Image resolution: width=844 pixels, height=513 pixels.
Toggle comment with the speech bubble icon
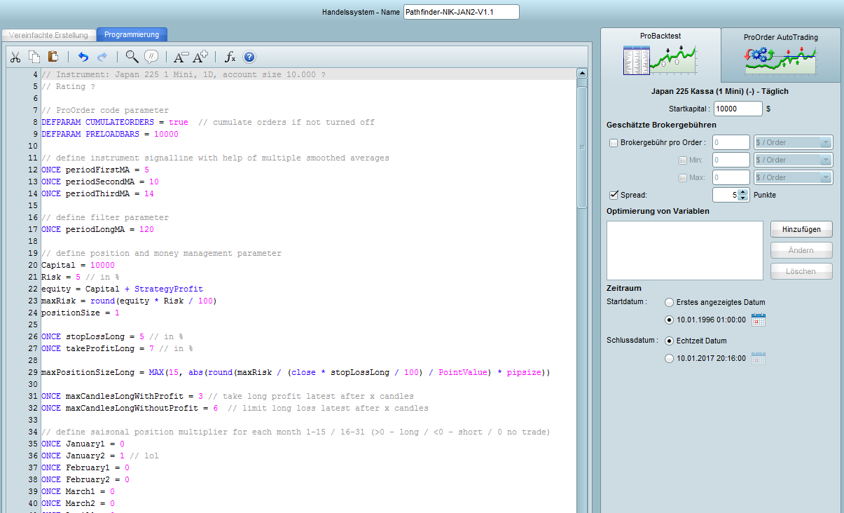(x=151, y=57)
